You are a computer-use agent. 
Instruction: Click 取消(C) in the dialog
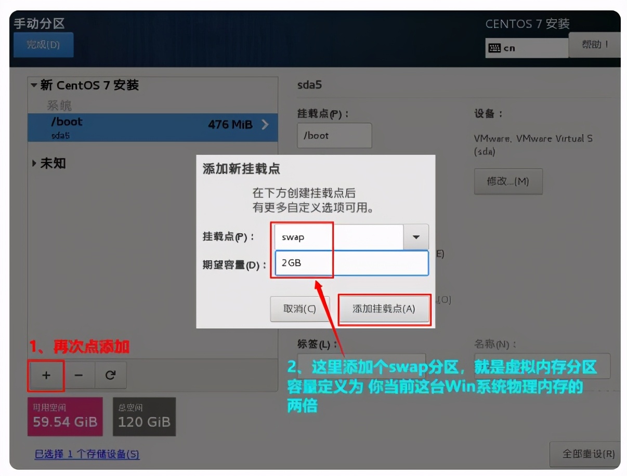tap(300, 309)
